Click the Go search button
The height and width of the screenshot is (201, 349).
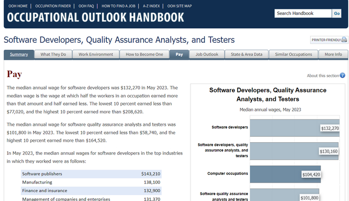337,13
